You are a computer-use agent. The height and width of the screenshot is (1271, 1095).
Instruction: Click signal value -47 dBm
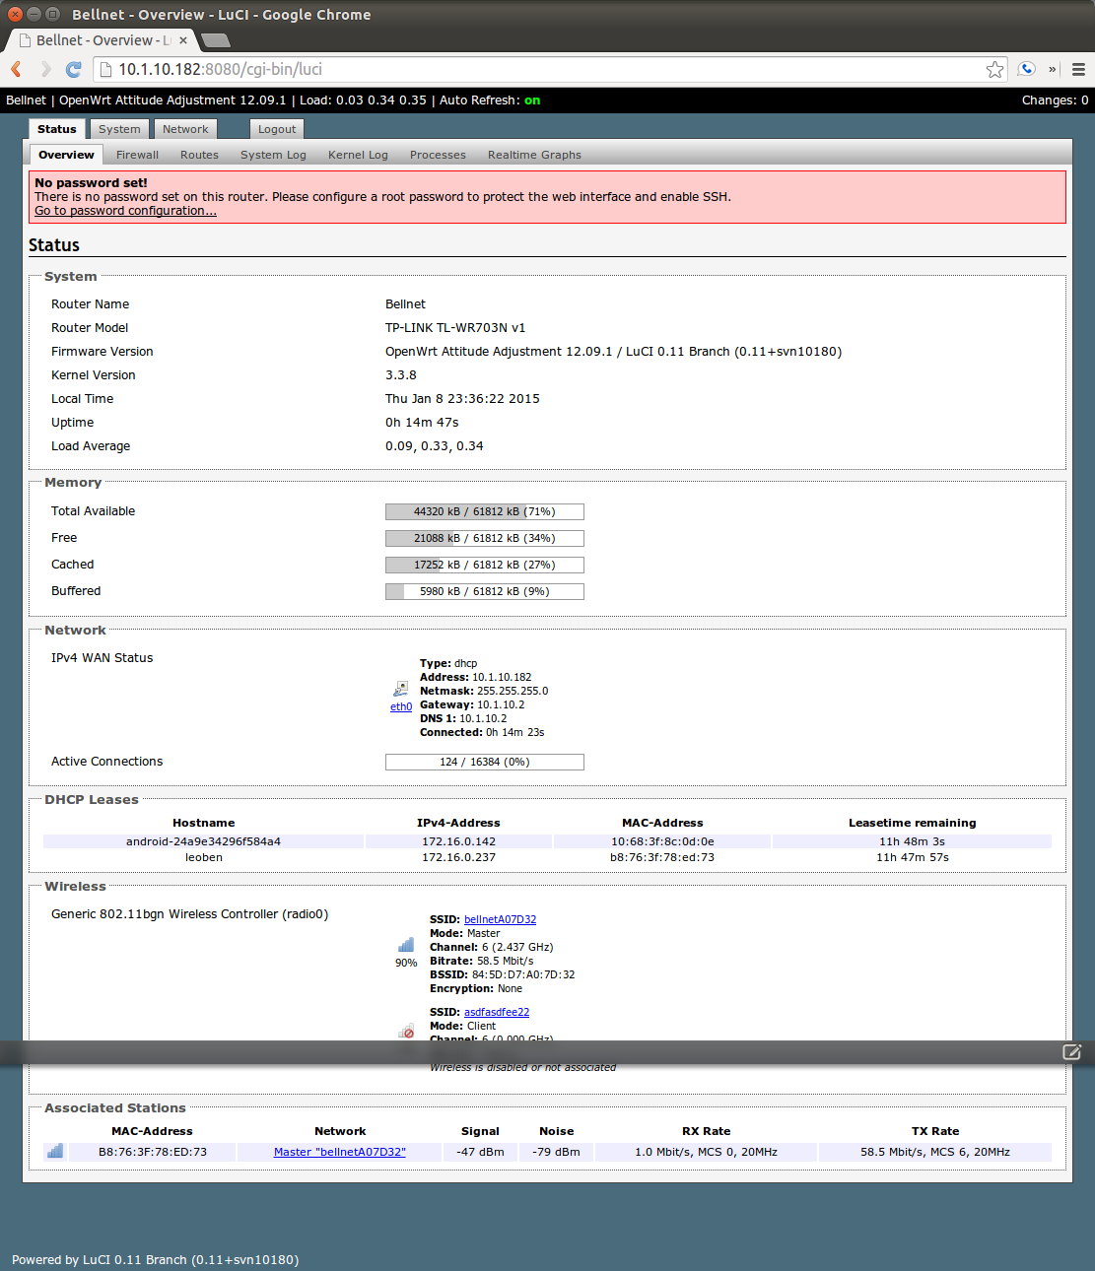[480, 1152]
